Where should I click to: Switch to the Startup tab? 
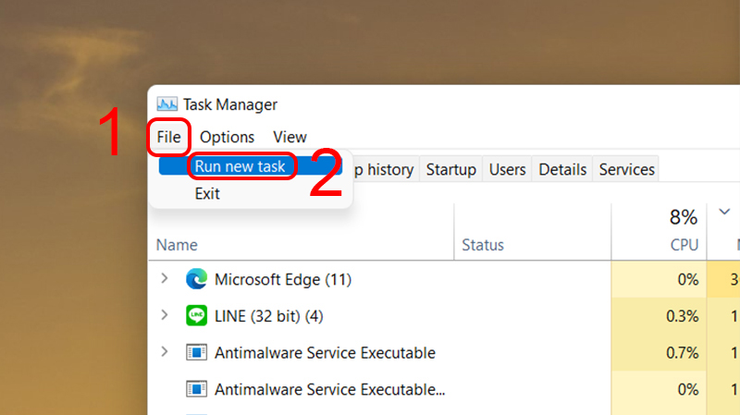(x=450, y=169)
